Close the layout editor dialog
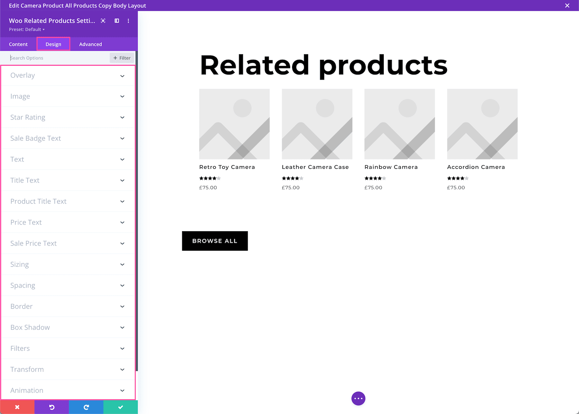 pos(567,5)
